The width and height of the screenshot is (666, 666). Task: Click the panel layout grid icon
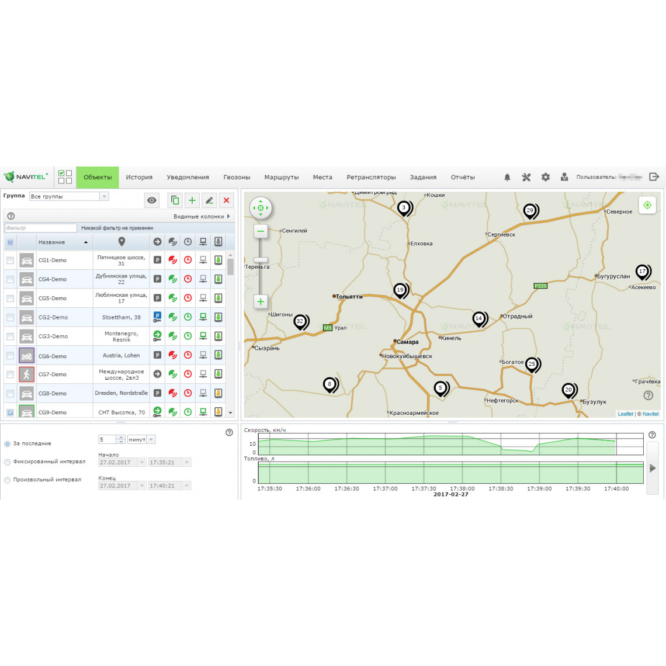(65, 177)
